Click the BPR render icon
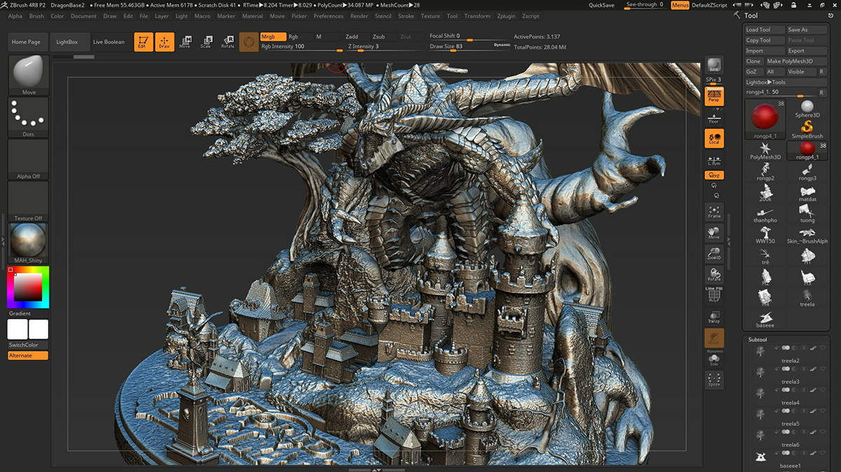This screenshot has width=841, height=472. tap(714, 66)
